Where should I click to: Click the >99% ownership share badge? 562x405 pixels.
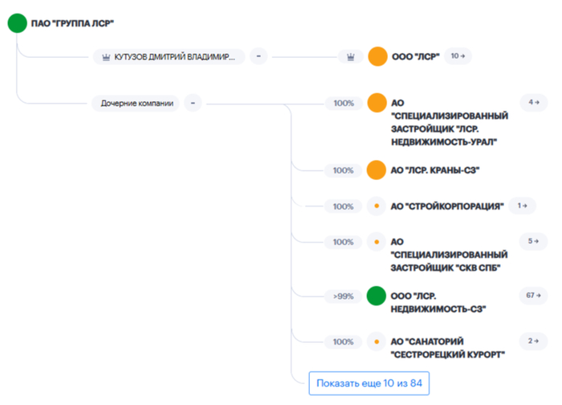(x=343, y=296)
